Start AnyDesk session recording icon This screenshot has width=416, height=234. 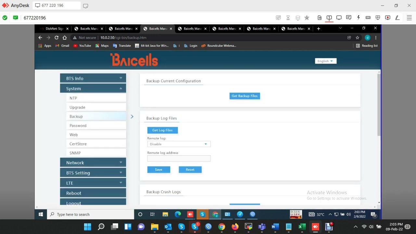[387, 18]
